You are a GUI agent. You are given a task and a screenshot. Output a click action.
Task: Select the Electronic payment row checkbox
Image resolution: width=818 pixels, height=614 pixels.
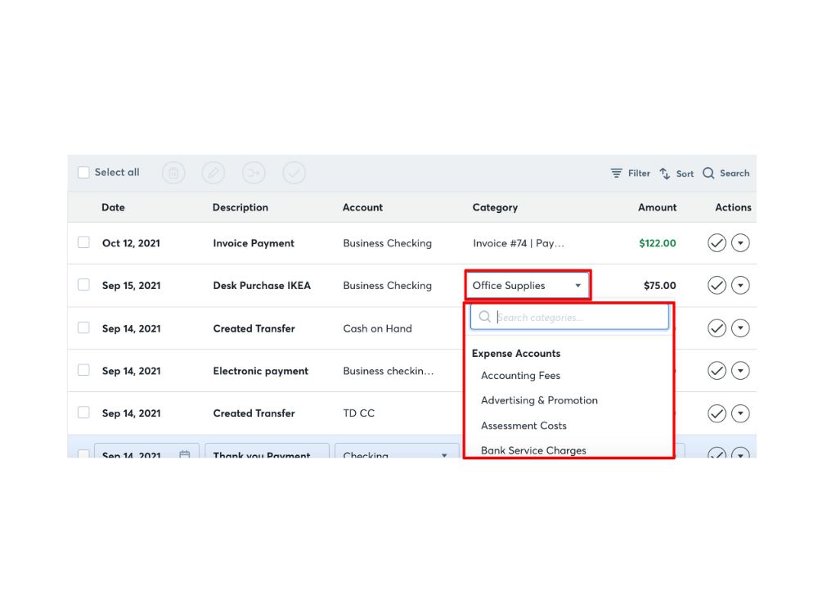pyautogui.click(x=83, y=370)
